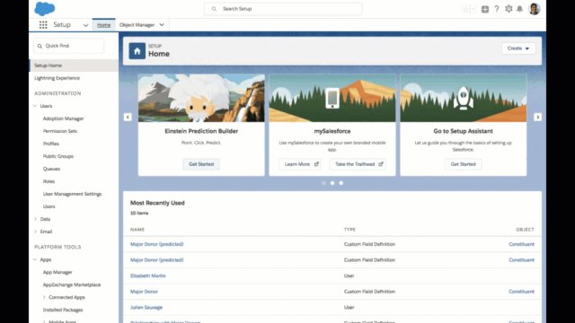Open the notifications bell
Viewport: 575px width, 323px height.
pos(519,9)
